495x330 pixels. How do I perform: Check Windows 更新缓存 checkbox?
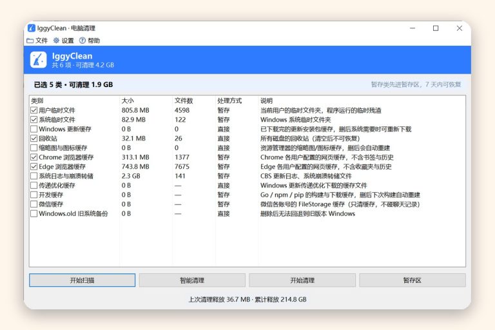(34, 129)
